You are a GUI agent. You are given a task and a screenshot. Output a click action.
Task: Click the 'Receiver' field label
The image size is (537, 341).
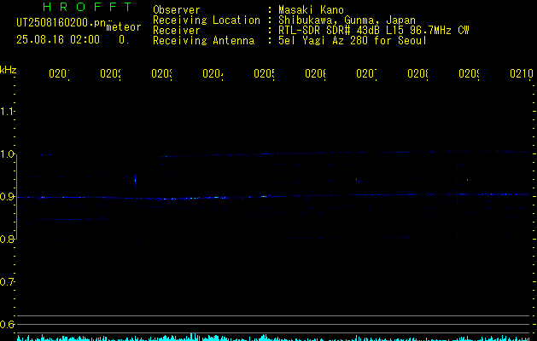177,31
